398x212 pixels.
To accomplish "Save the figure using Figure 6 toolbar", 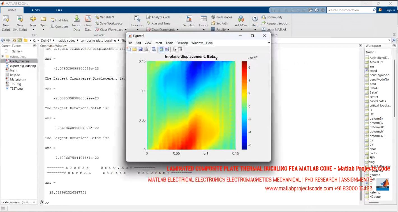I will (x=140, y=49).
